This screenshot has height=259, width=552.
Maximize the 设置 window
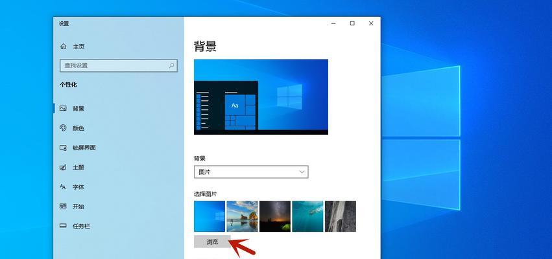point(352,23)
